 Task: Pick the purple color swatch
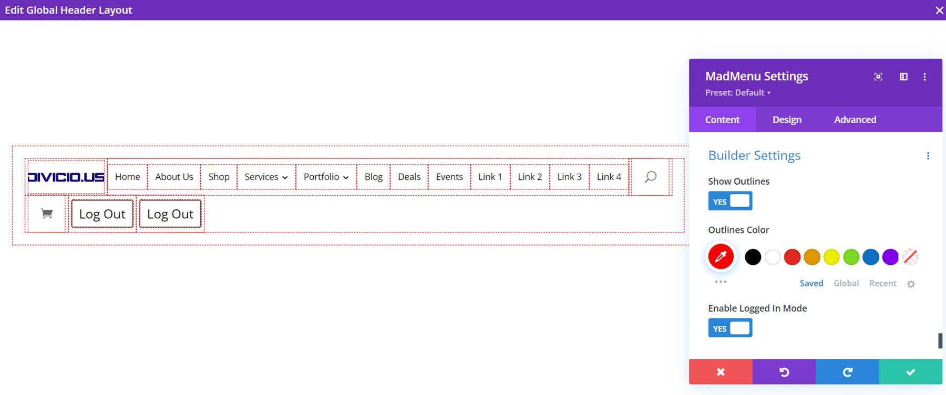[x=890, y=257]
